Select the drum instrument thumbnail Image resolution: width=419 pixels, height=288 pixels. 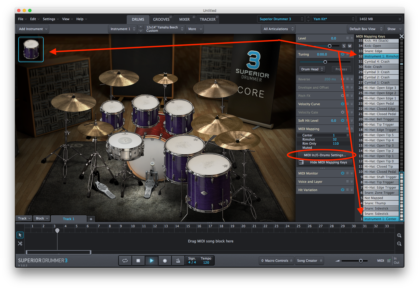click(31, 49)
